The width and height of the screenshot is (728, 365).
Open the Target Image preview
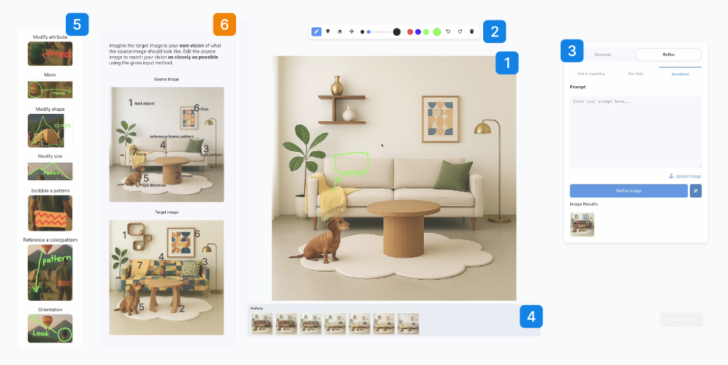point(167,277)
